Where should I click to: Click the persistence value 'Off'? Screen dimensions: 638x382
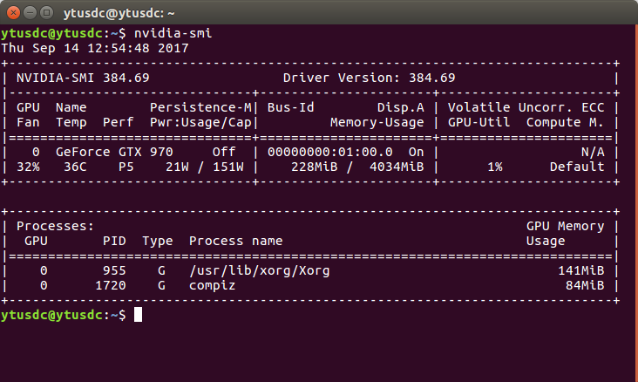click(224, 152)
